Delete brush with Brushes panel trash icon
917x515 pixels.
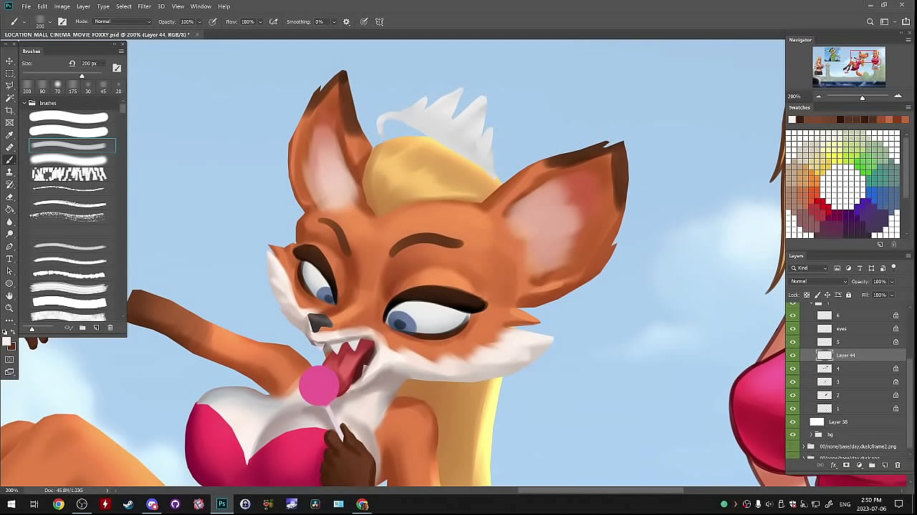(x=110, y=328)
